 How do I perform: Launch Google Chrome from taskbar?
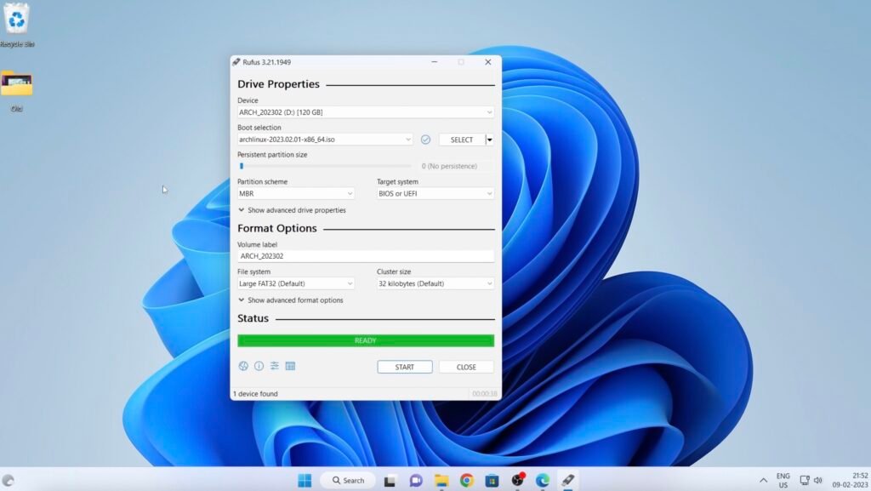tap(467, 481)
